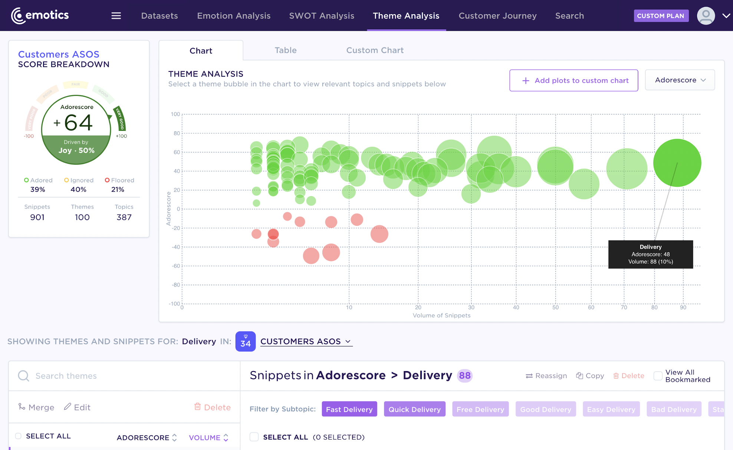This screenshot has height=450, width=733.
Task: Filter by Quick Delivery subtopic
Action: pyautogui.click(x=414, y=409)
